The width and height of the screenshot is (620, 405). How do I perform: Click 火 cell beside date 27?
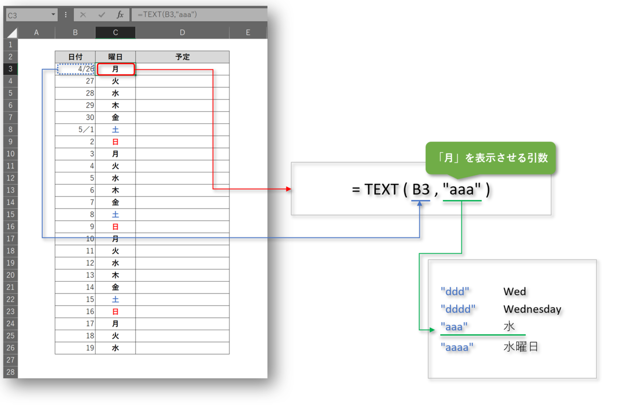(x=115, y=81)
